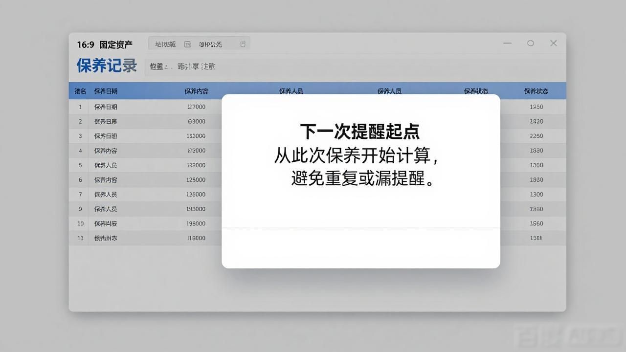Click the second text item in the top toolbar
The height and width of the screenshot is (352, 626).
point(210,44)
